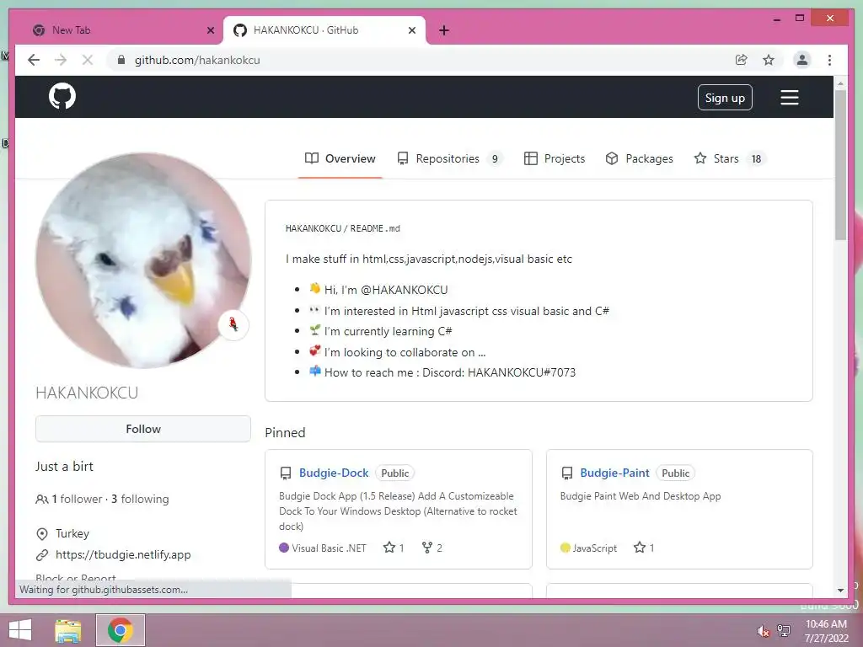Click Budgie-Dock fork count icon
This screenshot has width=863, height=647.
click(427, 548)
